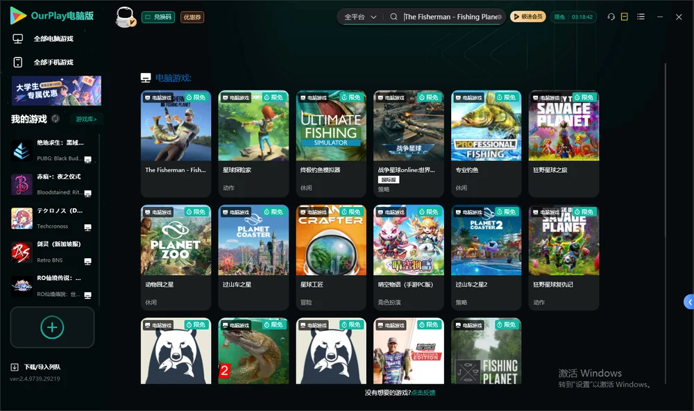This screenshot has height=411, width=694.
Task: Launch Techcronoss from the sidebar
Action: [52, 218]
